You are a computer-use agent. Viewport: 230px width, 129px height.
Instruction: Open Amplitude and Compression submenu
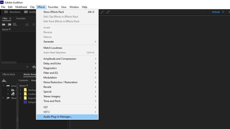[x=67, y=59]
